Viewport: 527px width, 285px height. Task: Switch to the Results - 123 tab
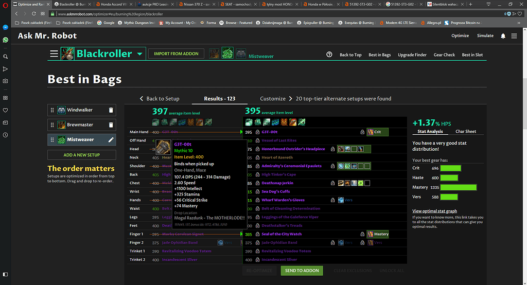point(219,98)
